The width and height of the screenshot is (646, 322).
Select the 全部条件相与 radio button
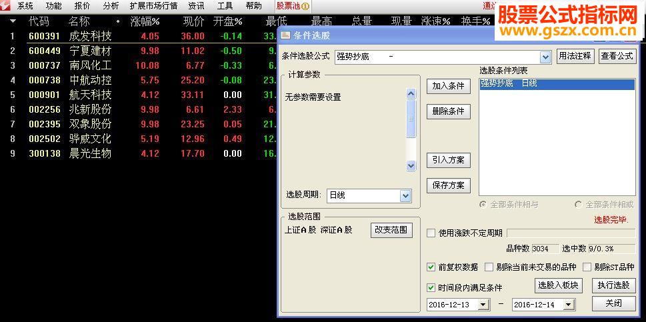[x=483, y=204]
